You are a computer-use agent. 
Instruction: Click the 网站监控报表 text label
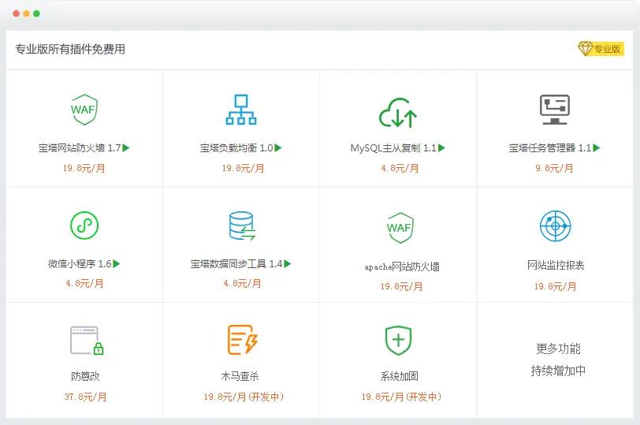tap(556, 265)
